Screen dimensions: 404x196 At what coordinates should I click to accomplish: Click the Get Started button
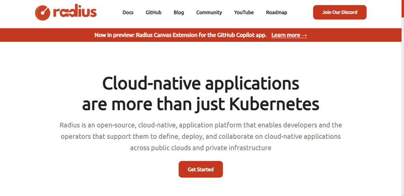coord(200,169)
